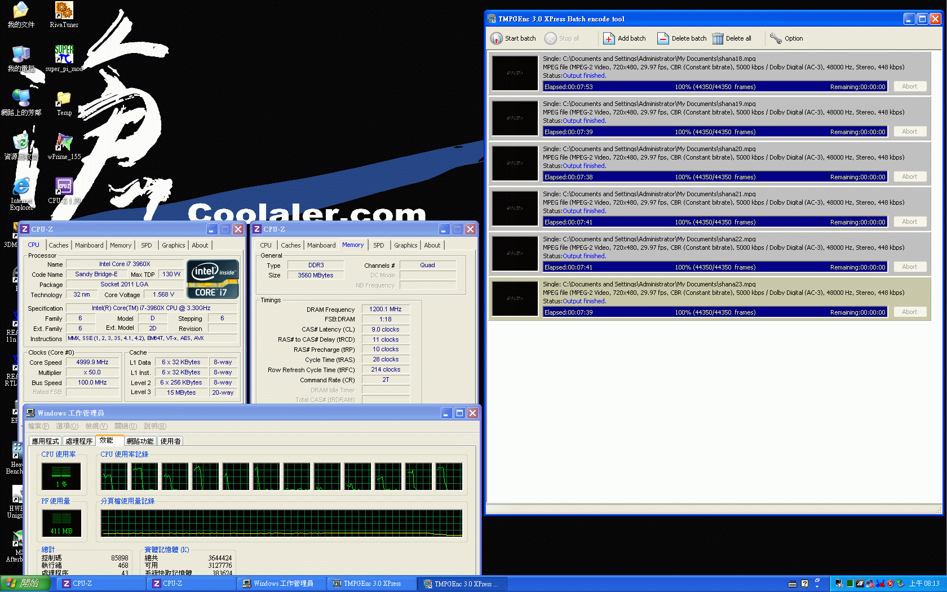Open 網路上的芳鄰 desktop icon
The height and width of the screenshot is (592, 947).
(x=21, y=103)
